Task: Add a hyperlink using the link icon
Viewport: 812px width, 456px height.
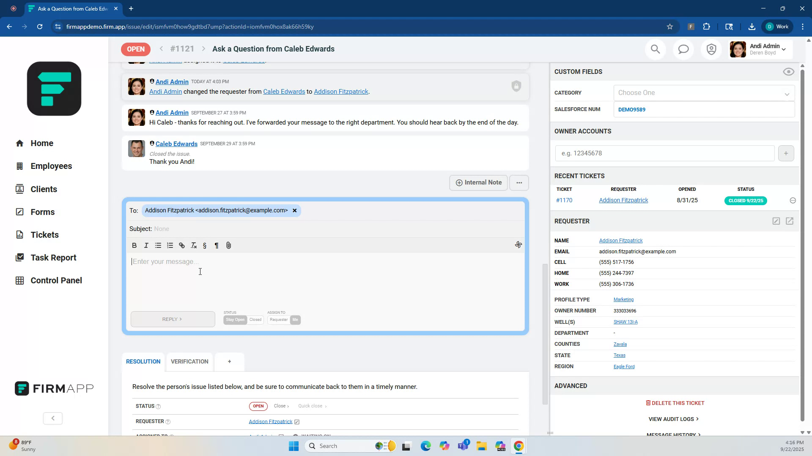Action: coord(181,245)
